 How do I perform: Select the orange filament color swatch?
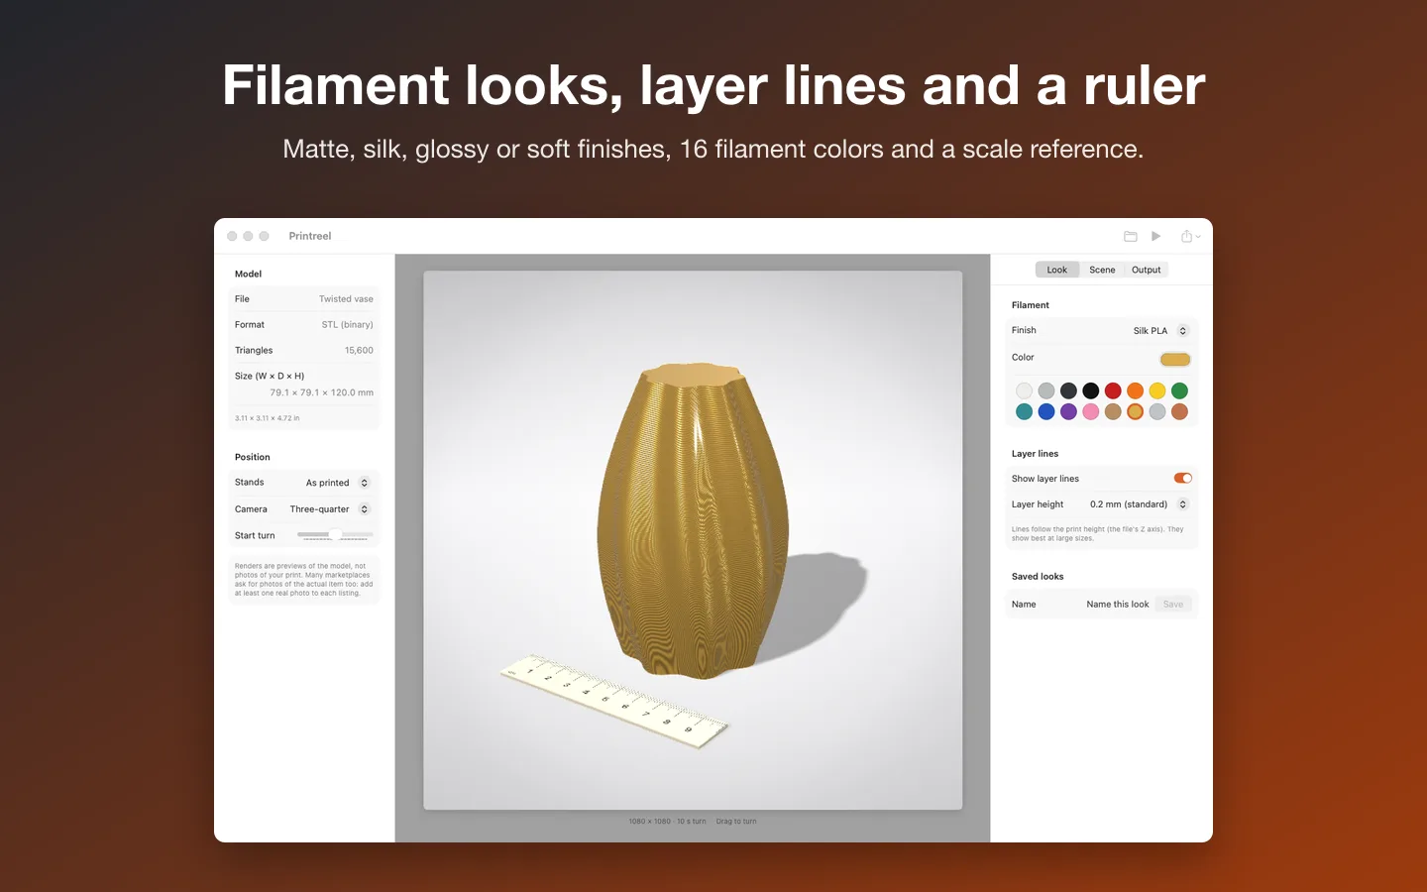click(x=1136, y=390)
